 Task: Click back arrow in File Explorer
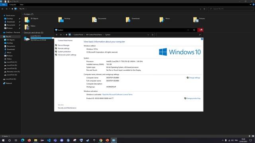point(2,9)
